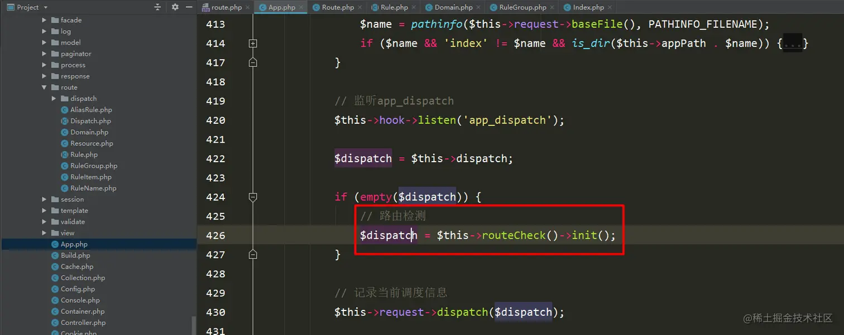Expand the model folder
Image resolution: width=844 pixels, height=335 pixels.
click(44, 42)
